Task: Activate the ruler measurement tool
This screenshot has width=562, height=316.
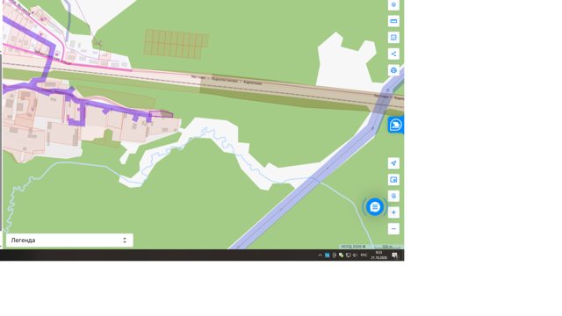Action: [x=393, y=21]
